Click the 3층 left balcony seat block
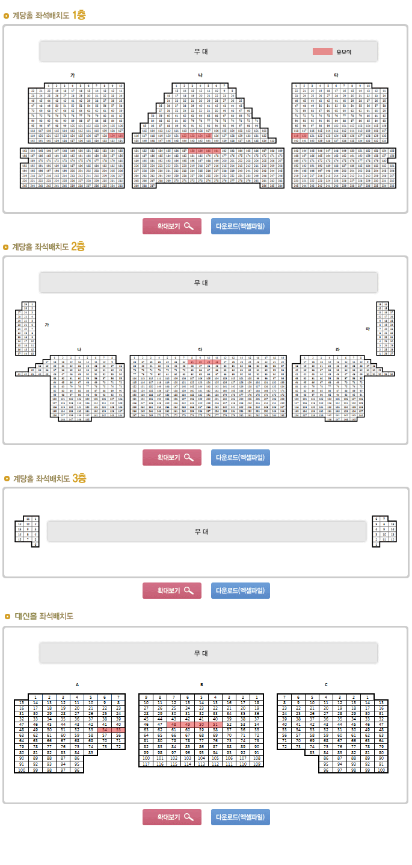The width and height of the screenshot is (412, 865). [x=28, y=531]
